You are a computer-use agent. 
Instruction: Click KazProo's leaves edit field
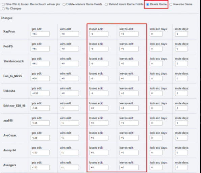[x=129, y=34]
